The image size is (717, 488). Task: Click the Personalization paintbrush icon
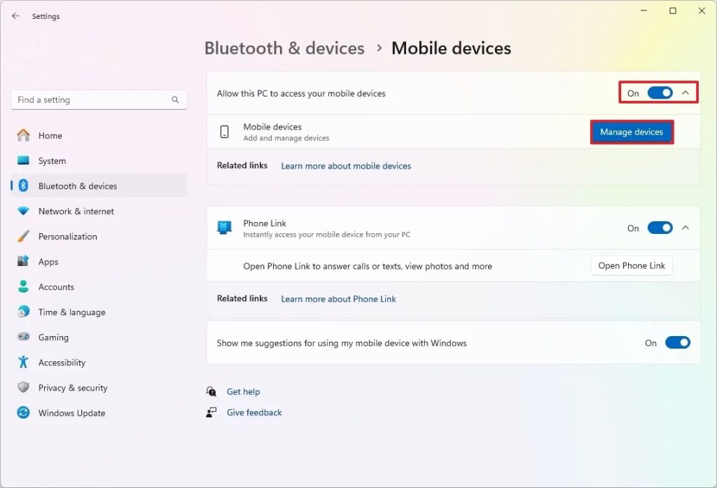tap(23, 237)
